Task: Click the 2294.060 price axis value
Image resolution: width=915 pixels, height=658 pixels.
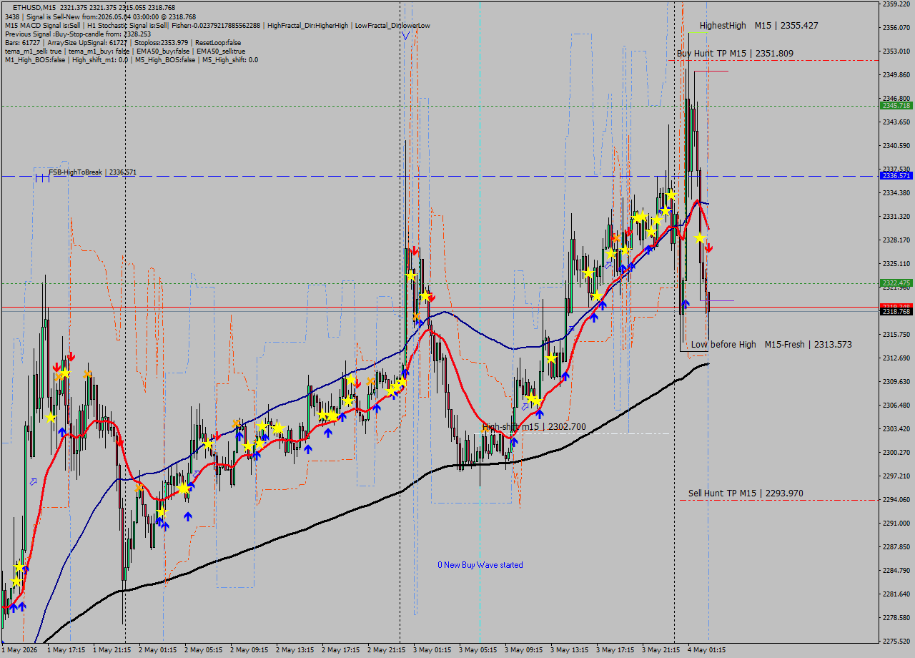Action: coord(896,500)
